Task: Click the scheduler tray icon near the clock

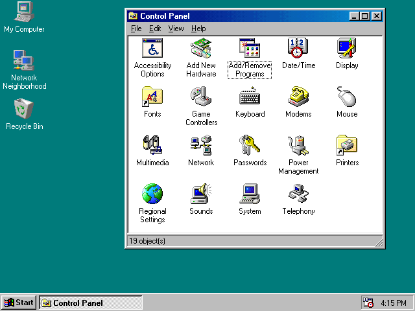Action: [x=368, y=303]
